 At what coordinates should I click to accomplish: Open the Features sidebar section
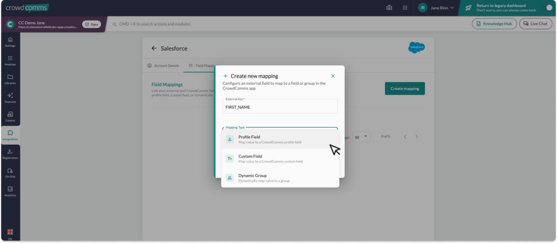(x=10, y=98)
